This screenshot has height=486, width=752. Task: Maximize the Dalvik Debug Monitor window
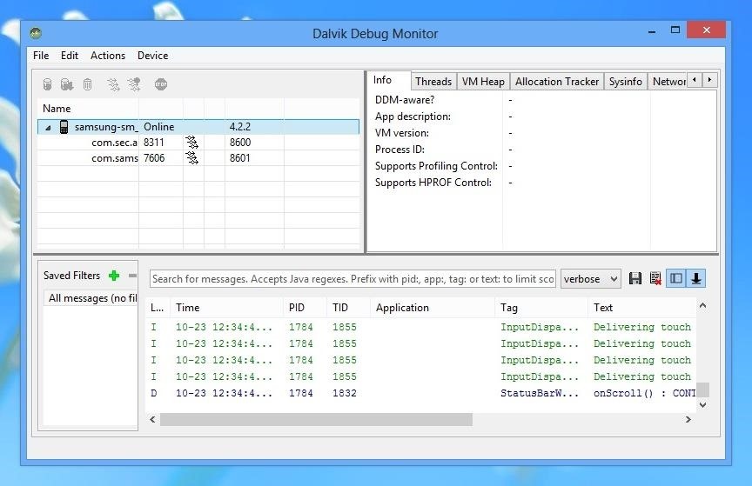tap(675, 30)
